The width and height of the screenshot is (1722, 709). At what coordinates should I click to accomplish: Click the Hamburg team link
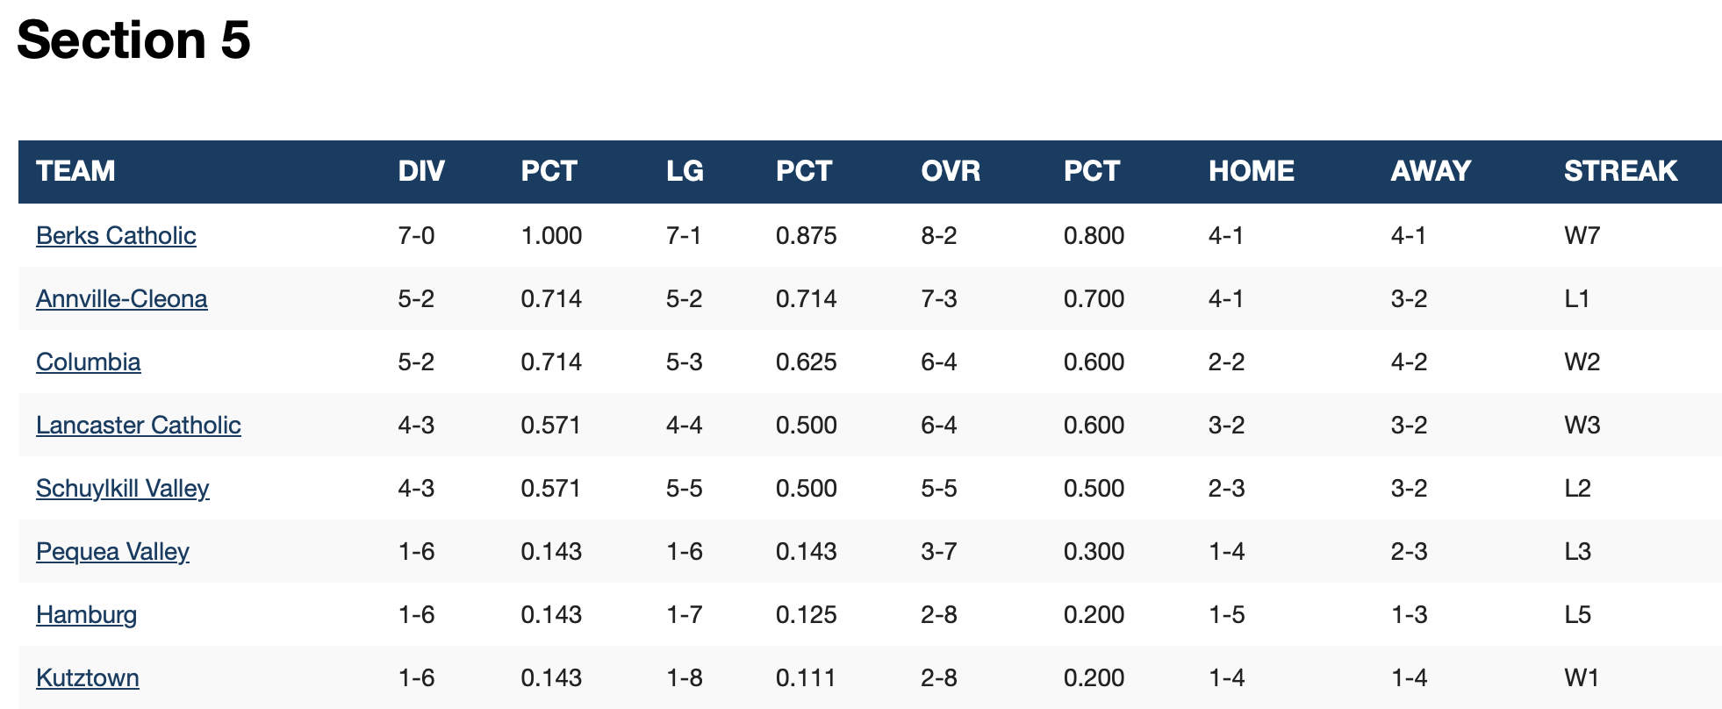tap(86, 614)
